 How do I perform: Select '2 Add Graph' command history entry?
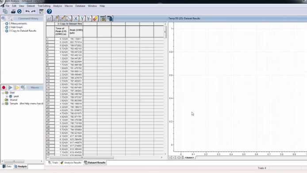point(16,27)
